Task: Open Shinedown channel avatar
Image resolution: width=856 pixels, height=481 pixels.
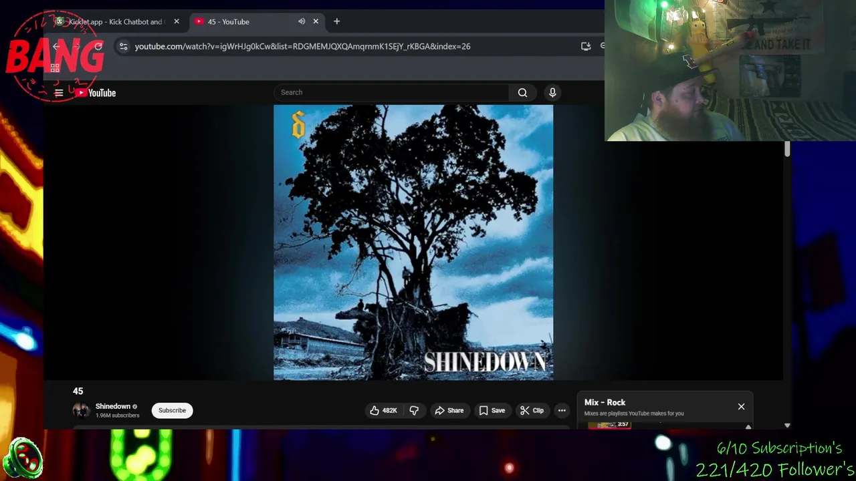Action: coord(81,410)
